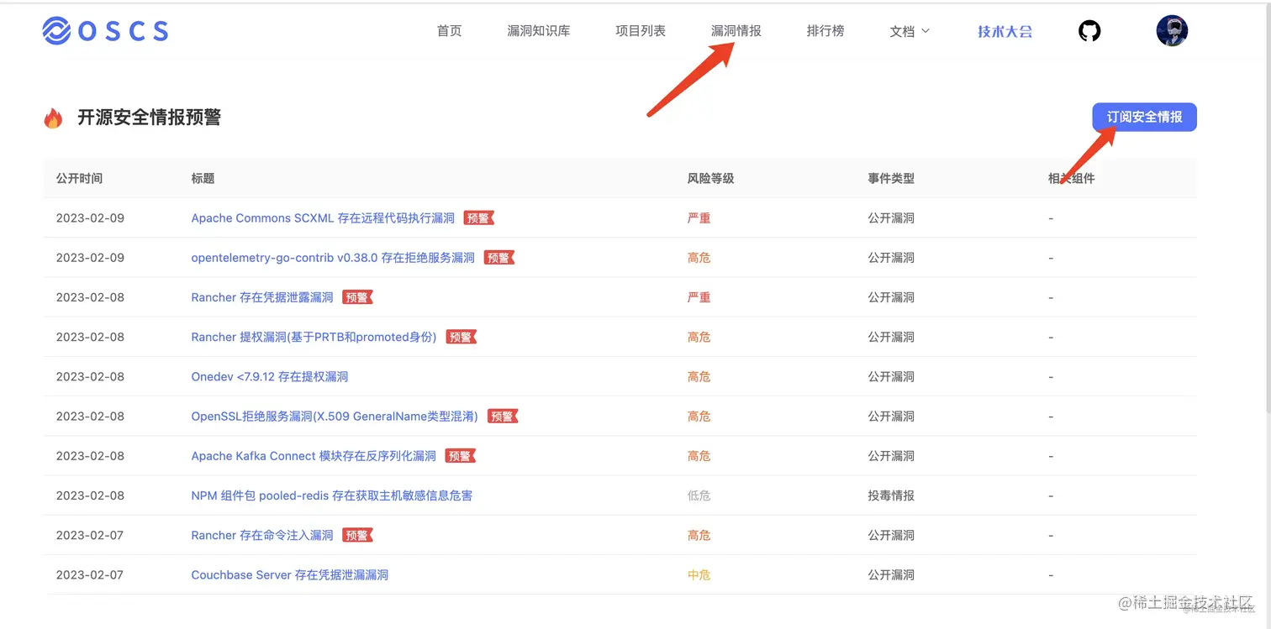Image resolution: width=1271 pixels, height=629 pixels.
Task: Click the 标题 column header
Action: [203, 178]
